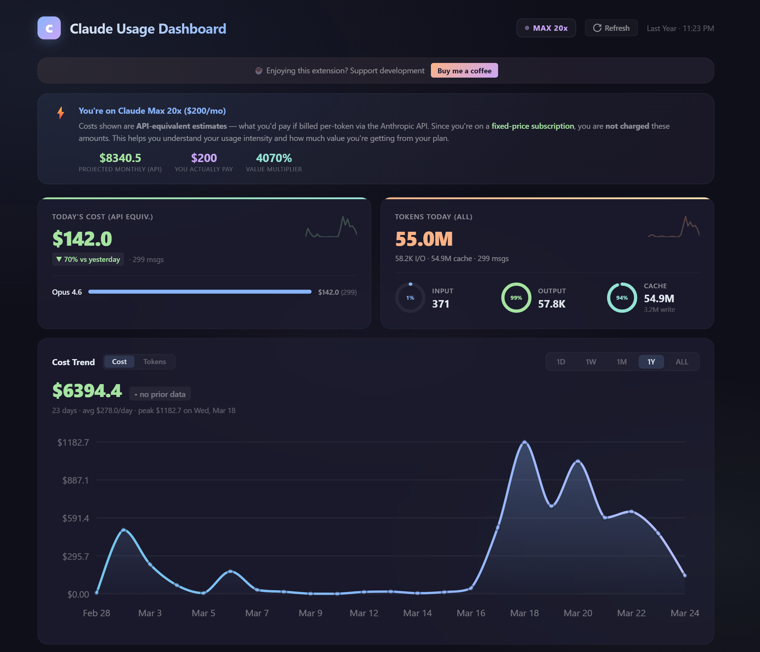Click the Opus 4.6 model label

coord(67,292)
